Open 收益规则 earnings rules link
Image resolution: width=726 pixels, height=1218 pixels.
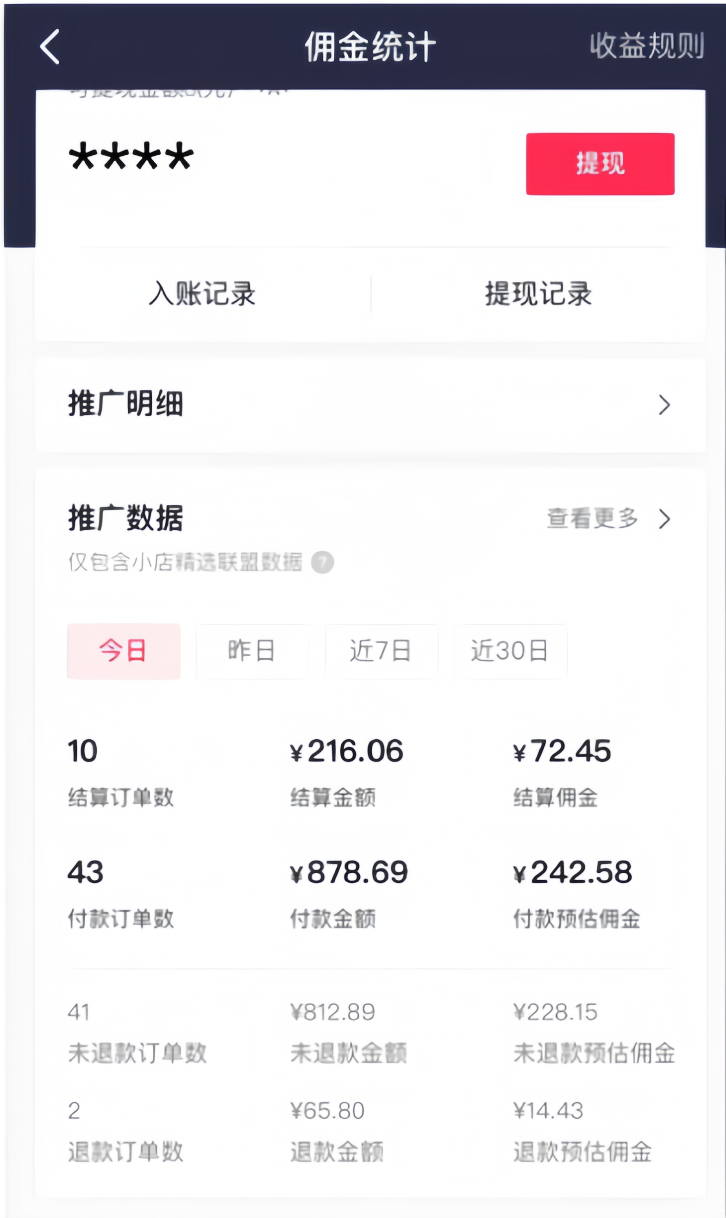[x=646, y=46]
